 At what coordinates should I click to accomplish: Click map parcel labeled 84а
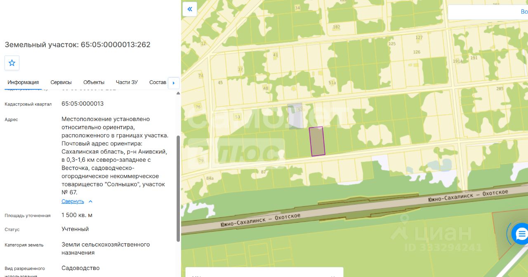210,178
